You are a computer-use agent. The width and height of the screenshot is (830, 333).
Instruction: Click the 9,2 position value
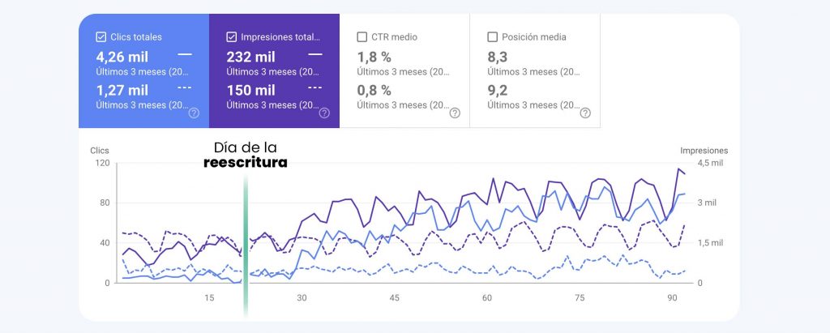497,90
